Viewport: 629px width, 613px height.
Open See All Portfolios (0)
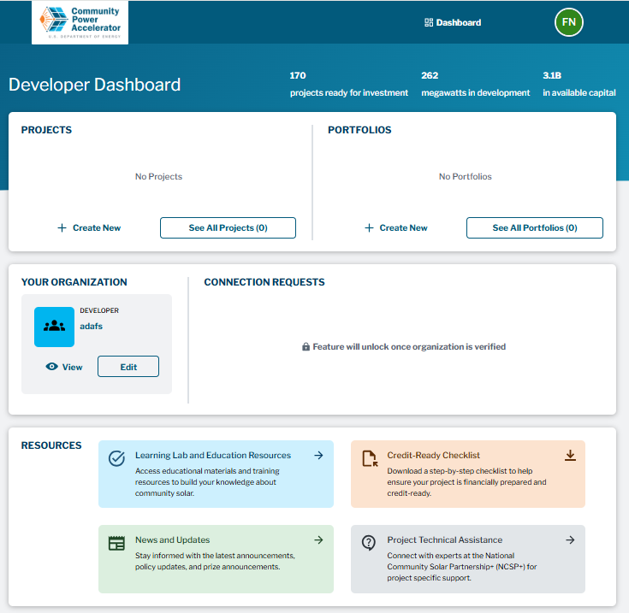click(x=535, y=227)
